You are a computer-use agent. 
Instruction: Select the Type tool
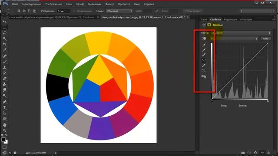tap(5, 107)
